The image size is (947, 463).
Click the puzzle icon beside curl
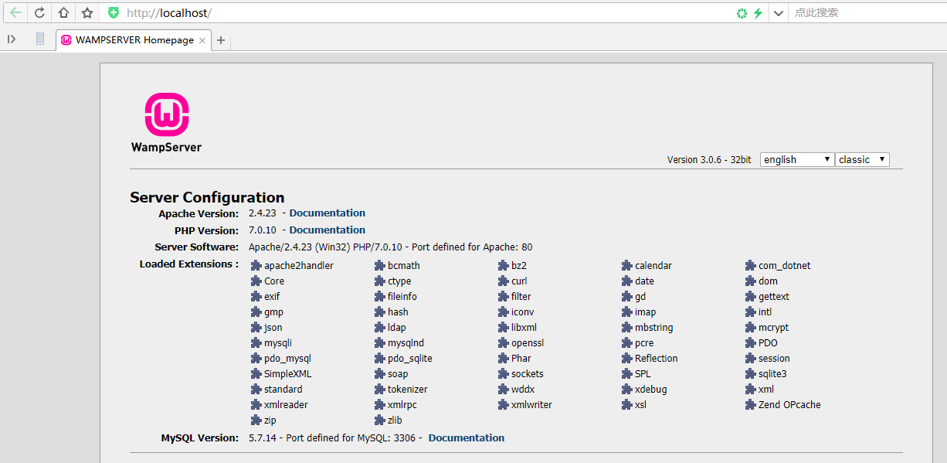[x=504, y=281]
